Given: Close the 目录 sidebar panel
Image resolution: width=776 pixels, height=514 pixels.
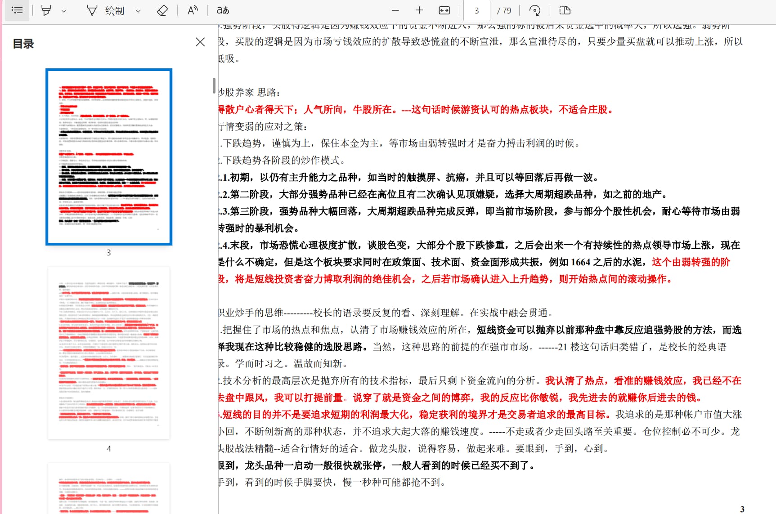Looking at the screenshot, I should 200,42.
